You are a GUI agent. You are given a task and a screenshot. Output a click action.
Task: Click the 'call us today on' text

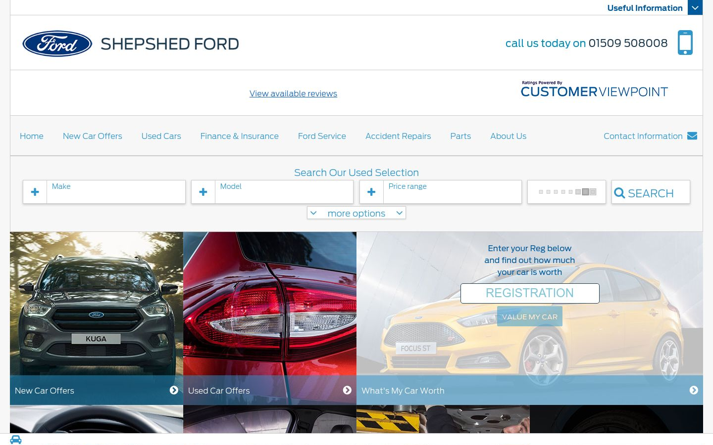coord(546,43)
